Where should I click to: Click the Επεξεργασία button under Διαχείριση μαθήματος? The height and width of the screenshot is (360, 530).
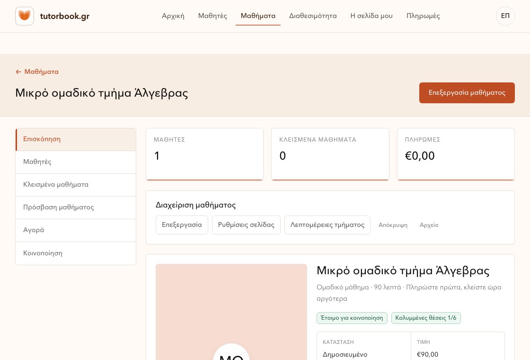tap(182, 225)
